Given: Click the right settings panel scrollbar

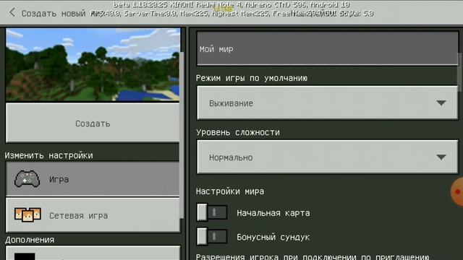Looking at the screenshot, I should [x=460, y=72].
